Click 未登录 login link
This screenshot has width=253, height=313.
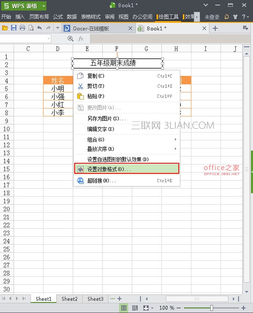(x=212, y=17)
